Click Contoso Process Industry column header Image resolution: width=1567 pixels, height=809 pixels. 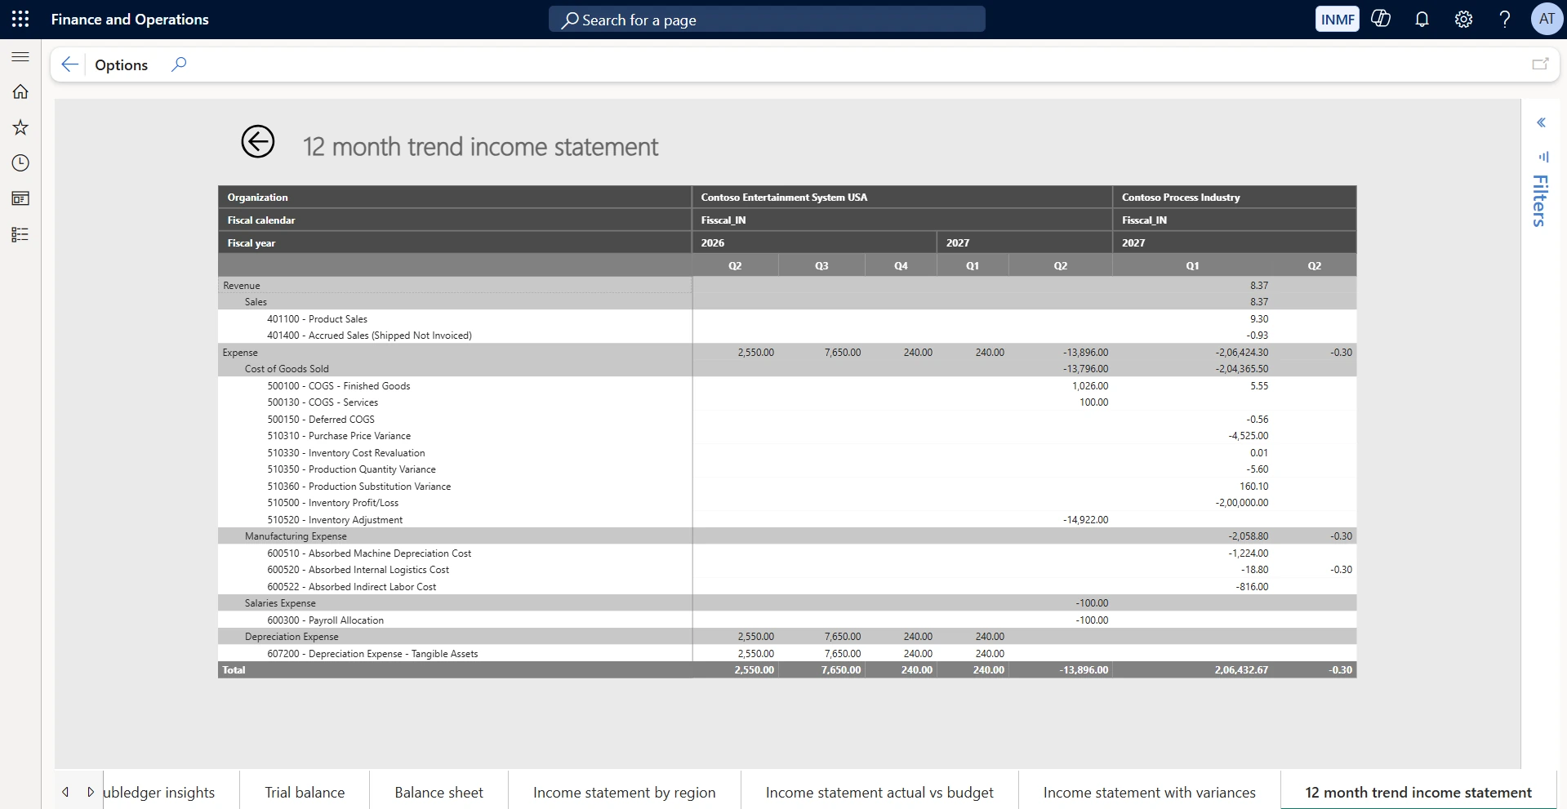point(1234,197)
